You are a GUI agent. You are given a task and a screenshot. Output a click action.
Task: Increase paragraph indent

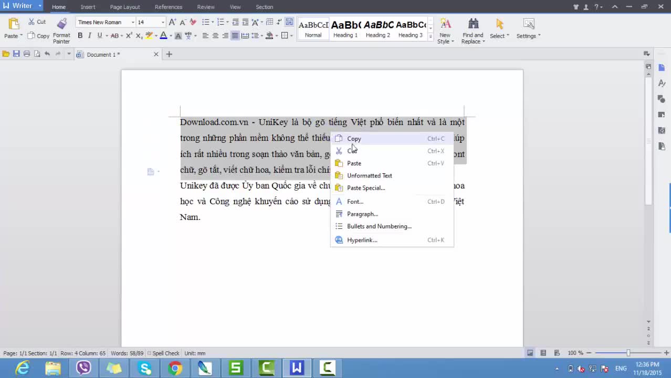(245, 22)
